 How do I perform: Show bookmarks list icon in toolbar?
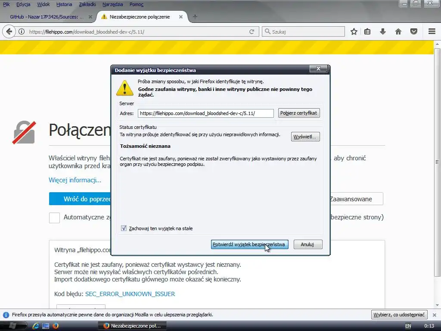tap(367, 31)
